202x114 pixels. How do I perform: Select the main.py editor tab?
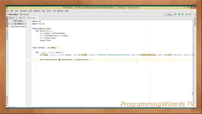(33, 18)
